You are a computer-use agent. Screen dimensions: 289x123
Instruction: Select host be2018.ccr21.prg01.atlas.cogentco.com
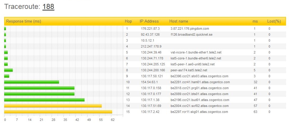pyautogui.click(x=200, y=88)
